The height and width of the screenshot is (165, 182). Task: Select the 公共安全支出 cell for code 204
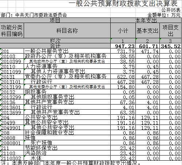point(67,117)
